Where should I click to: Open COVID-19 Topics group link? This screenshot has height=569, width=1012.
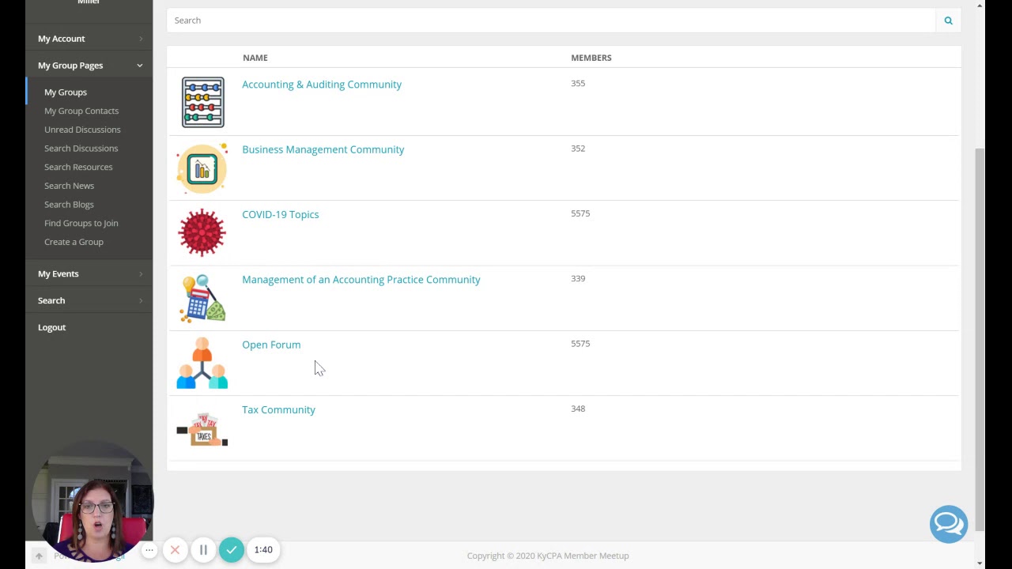[x=281, y=214]
